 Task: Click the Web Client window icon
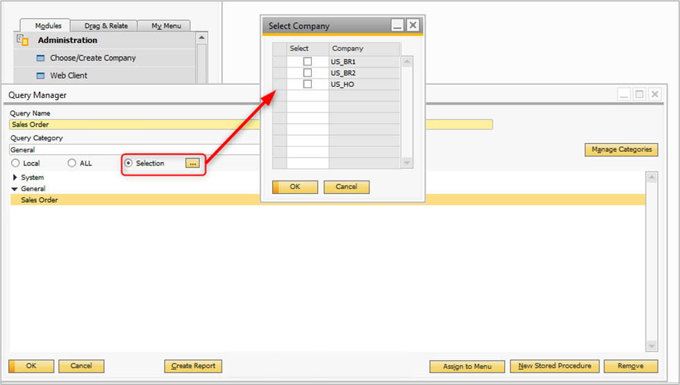(x=40, y=76)
